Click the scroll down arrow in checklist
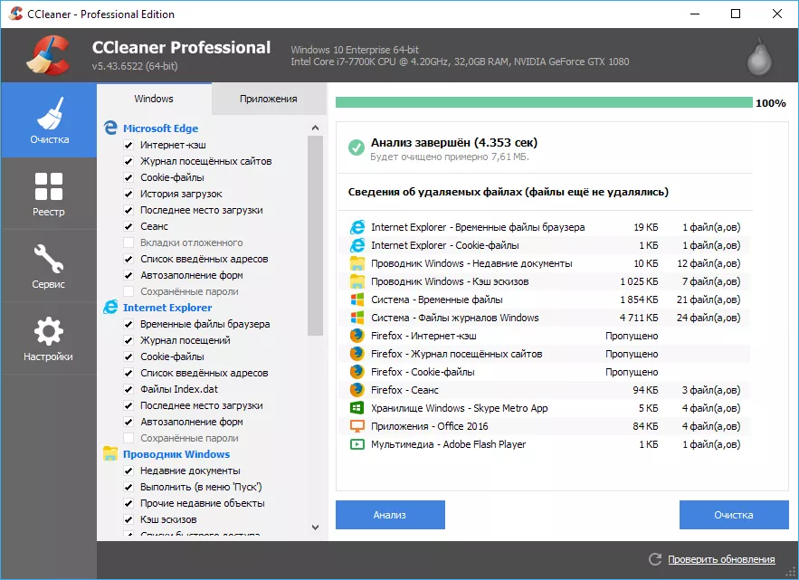 [315, 527]
